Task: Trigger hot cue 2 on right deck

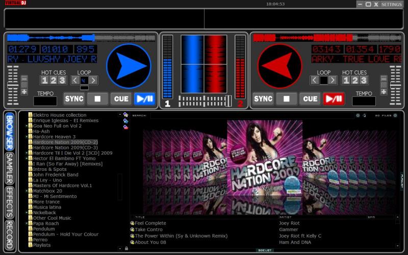Action: pyautogui.click(x=355, y=80)
